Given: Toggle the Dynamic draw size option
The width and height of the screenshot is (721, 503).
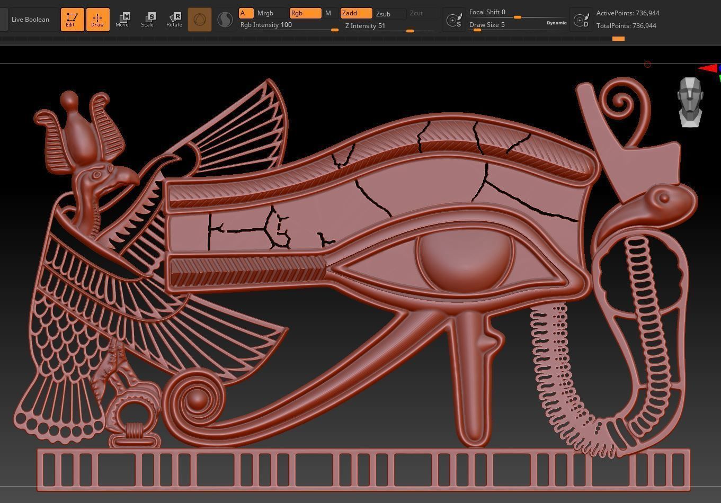Looking at the screenshot, I should click(x=557, y=23).
